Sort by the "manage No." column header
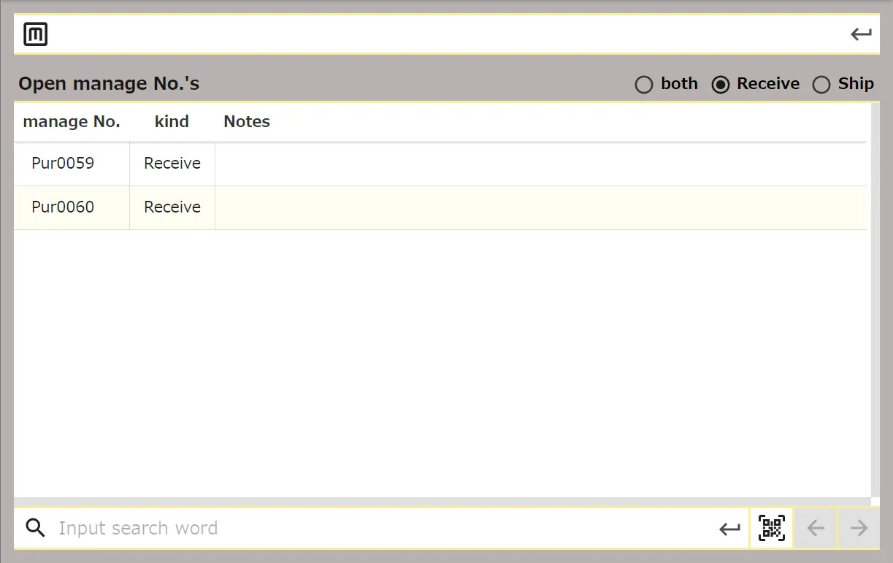 (72, 122)
